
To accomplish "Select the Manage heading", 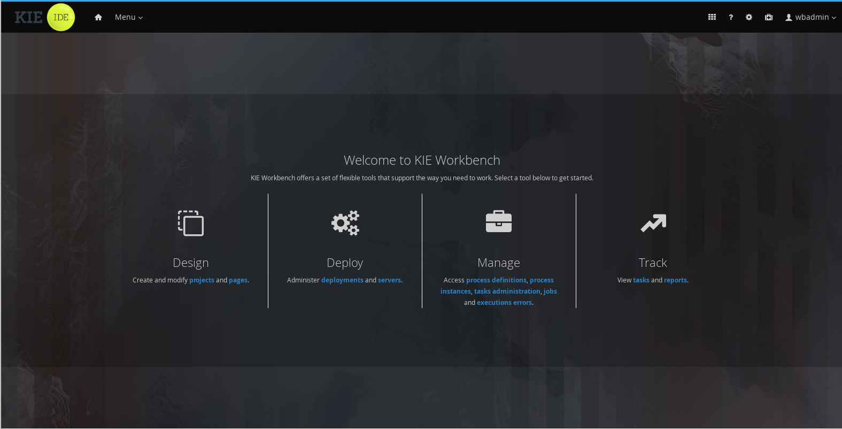I will pyautogui.click(x=499, y=263).
